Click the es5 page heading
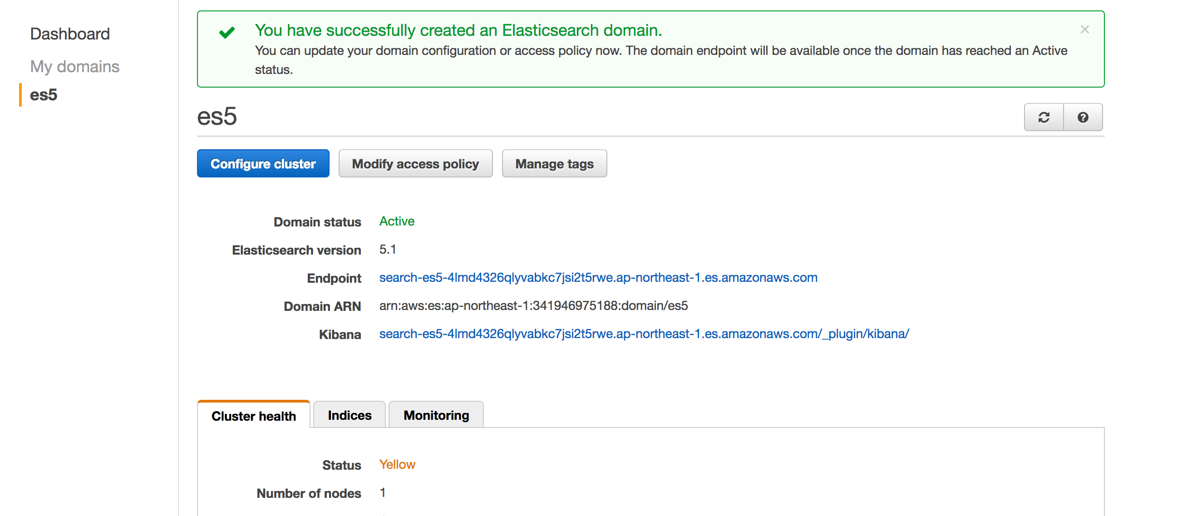 (x=217, y=117)
